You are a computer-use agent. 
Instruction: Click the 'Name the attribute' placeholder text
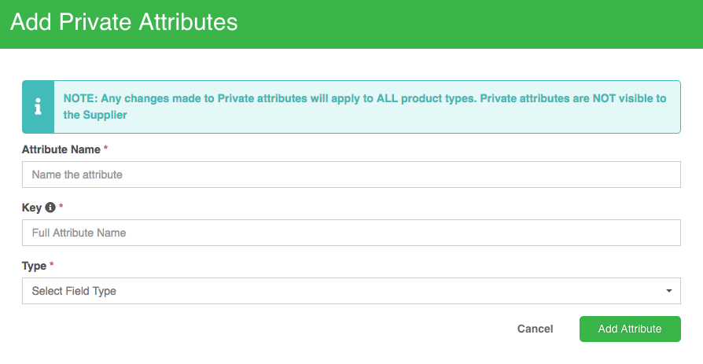[77, 175]
